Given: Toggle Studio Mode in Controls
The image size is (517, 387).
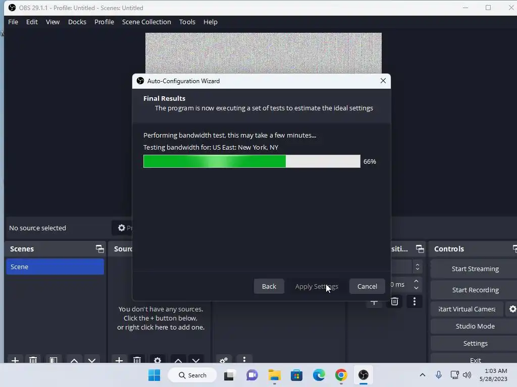Looking at the screenshot, I should 475,326.
